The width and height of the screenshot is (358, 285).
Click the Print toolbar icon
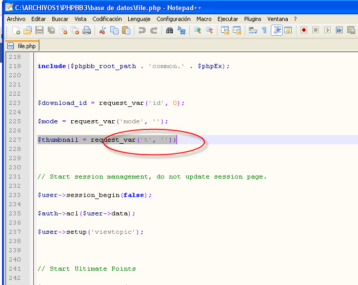click(x=87, y=31)
